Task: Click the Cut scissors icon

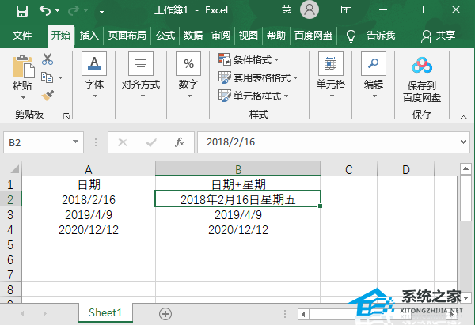Action: click(x=47, y=59)
